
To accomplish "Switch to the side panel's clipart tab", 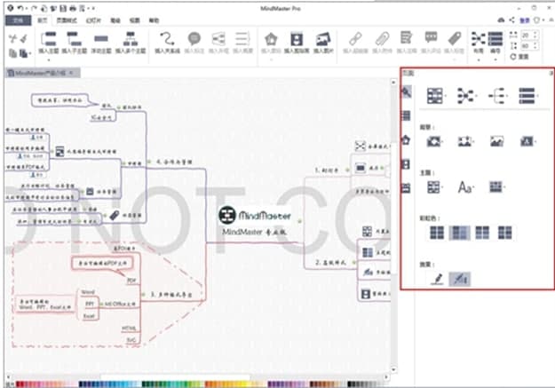I will point(406,164).
